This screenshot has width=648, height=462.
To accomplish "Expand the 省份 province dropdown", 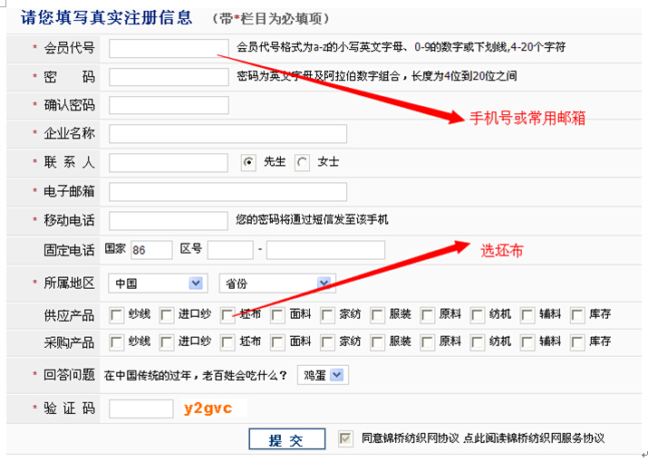I will 276,283.
